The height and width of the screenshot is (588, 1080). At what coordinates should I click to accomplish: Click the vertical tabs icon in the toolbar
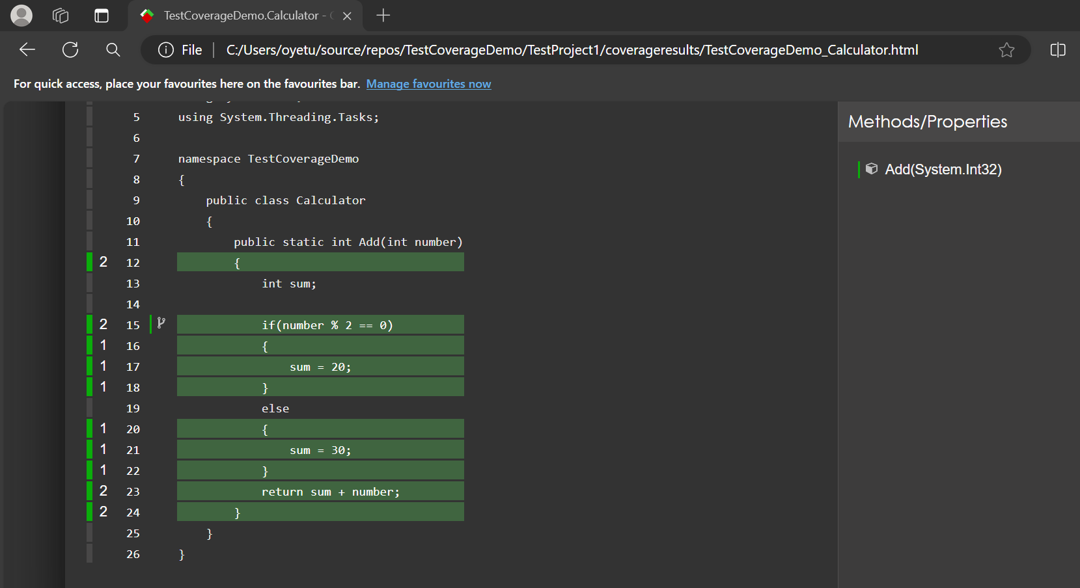[102, 15]
